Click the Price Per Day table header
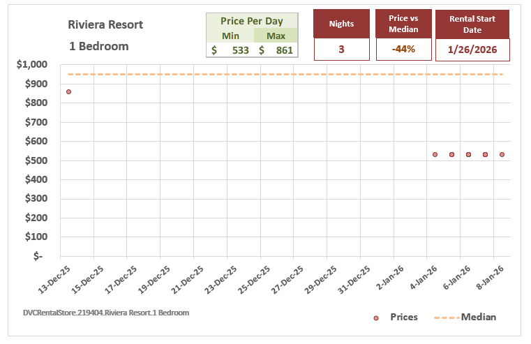 click(251, 21)
